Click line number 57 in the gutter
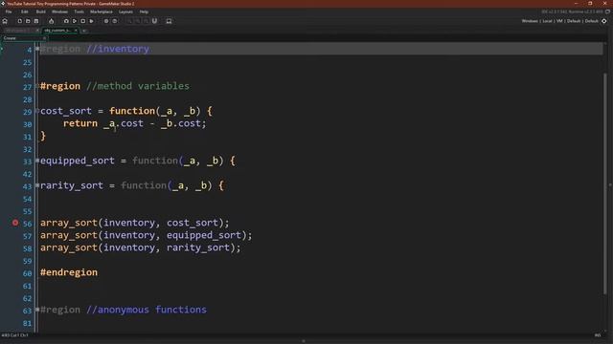 (x=27, y=236)
